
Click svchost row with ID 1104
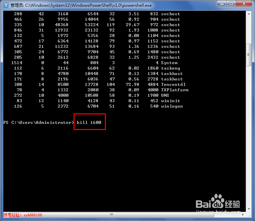point(97,36)
